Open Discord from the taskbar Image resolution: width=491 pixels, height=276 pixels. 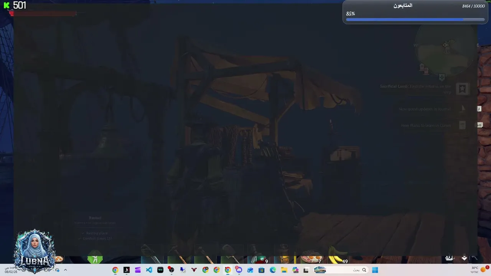(239, 270)
